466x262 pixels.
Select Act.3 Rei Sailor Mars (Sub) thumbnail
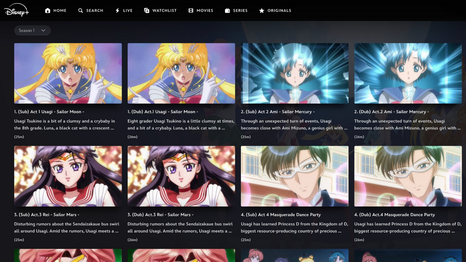[68, 176]
